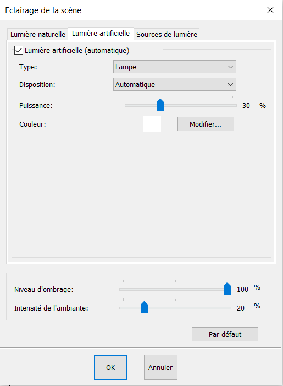Viewport: 283px width, 386px height.
Task: Open the Sources de lumière tab
Action: pyautogui.click(x=167, y=34)
